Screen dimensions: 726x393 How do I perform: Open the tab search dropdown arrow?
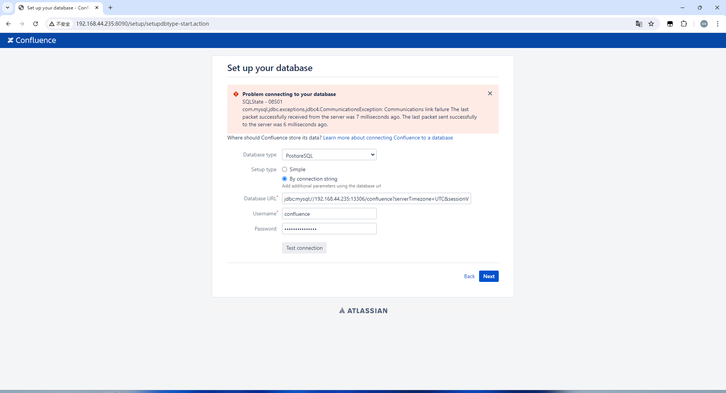8,8
